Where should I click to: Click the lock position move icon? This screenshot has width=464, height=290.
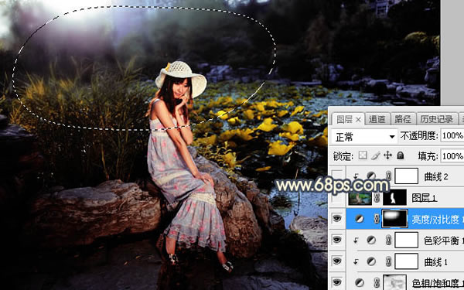pos(388,155)
